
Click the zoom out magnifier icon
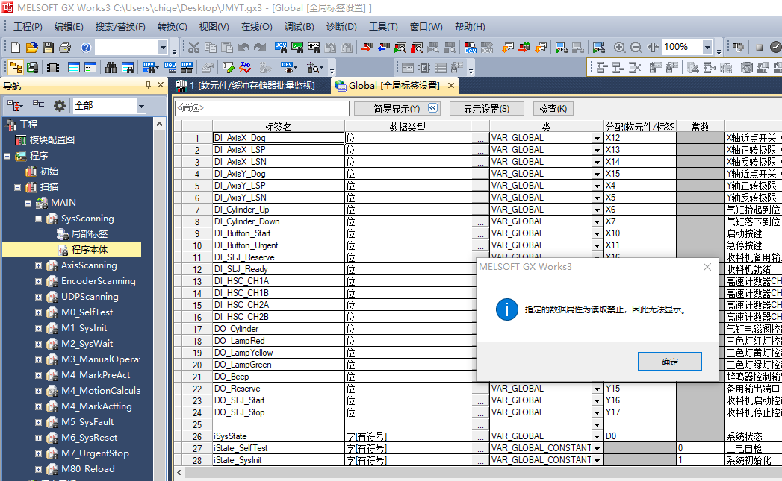(x=636, y=47)
